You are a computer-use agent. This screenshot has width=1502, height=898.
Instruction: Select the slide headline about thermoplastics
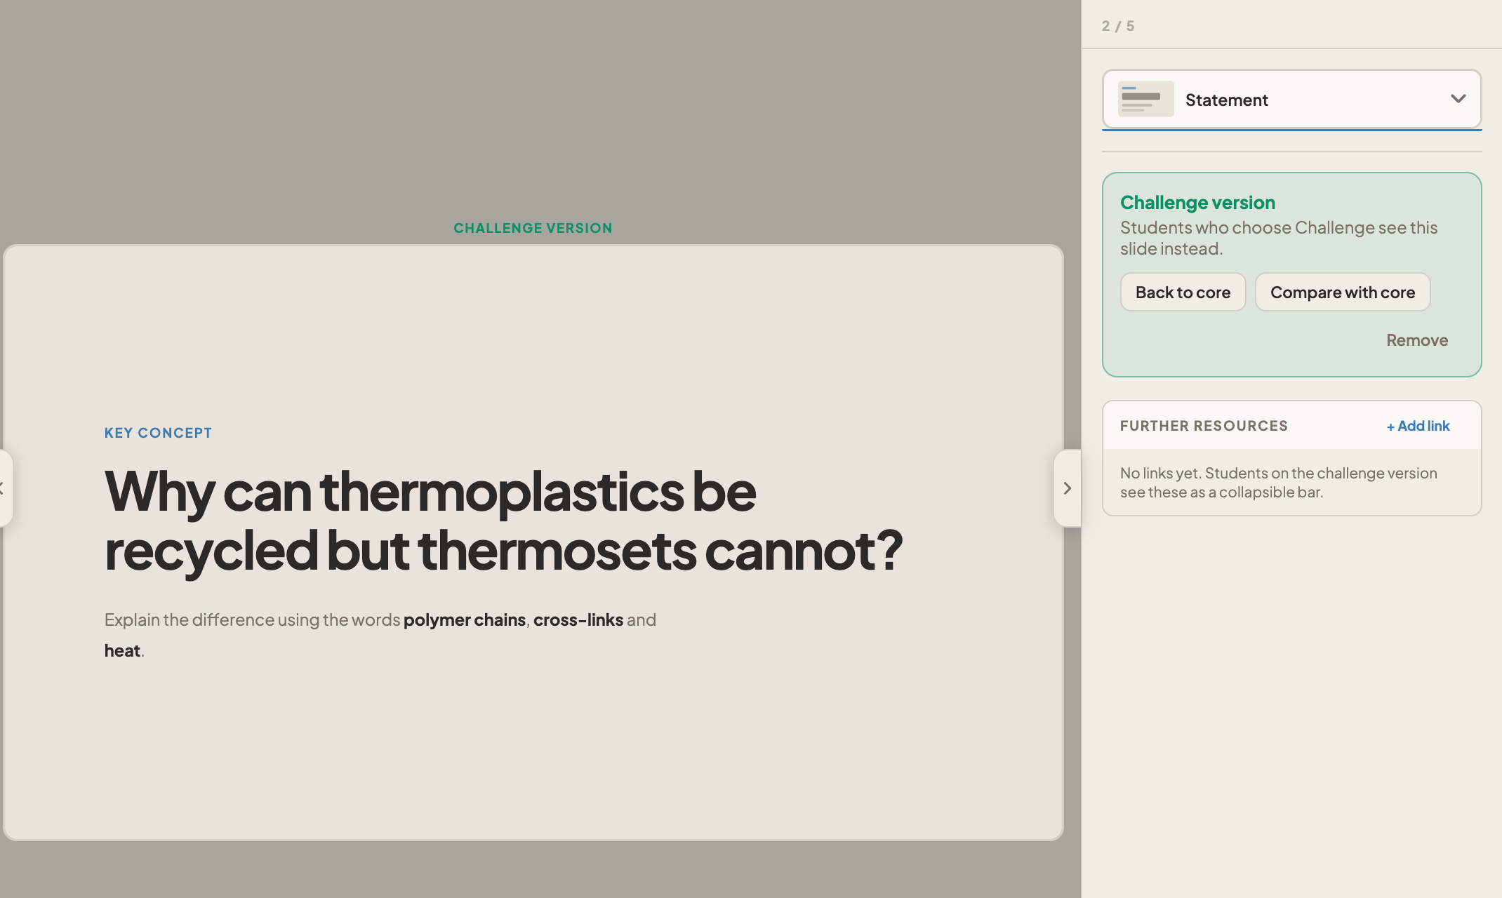[503, 521]
